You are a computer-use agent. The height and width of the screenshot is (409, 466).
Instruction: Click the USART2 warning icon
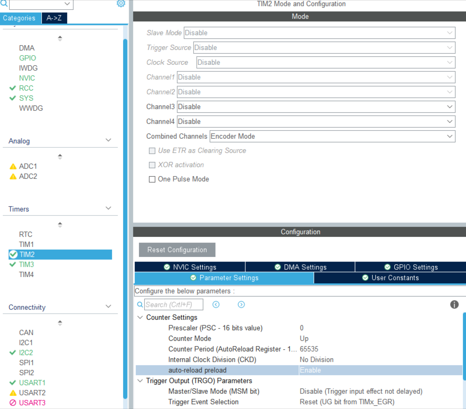tap(13, 393)
